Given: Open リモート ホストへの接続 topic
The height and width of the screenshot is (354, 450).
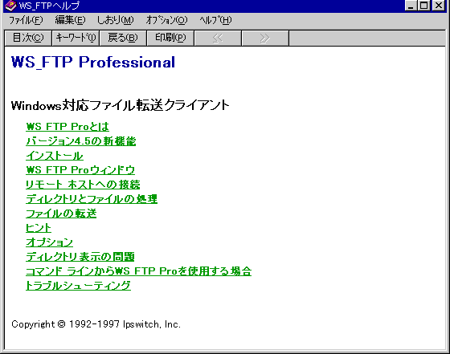Looking at the screenshot, I should click(83, 185).
